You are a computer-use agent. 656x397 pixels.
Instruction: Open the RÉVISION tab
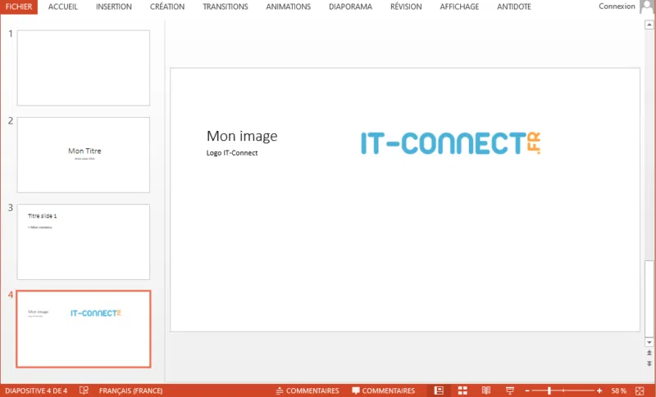(406, 7)
